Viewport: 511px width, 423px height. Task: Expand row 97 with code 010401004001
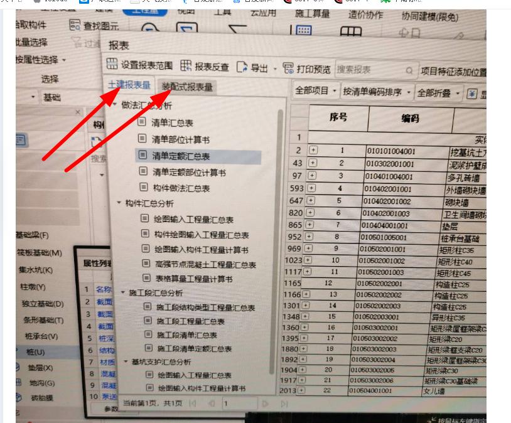(312, 176)
